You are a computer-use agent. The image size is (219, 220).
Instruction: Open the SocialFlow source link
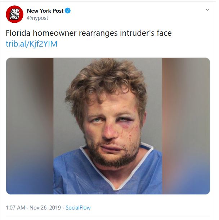coord(78,208)
